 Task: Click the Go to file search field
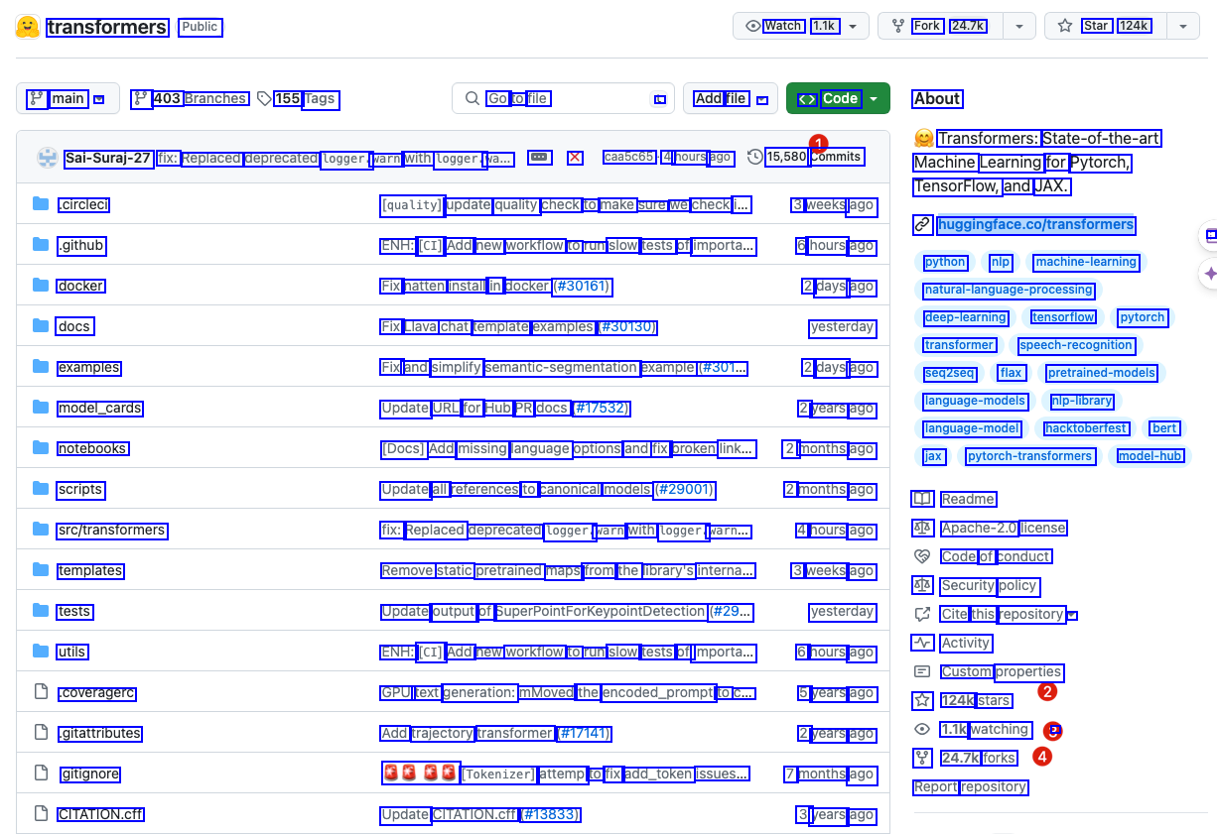pyautogui.click(x=562, y=98)
